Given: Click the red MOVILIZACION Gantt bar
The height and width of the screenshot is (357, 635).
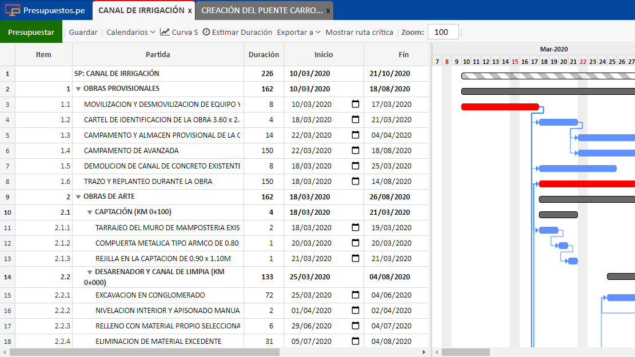Looking at the screenshot, I should pyautogui.click(x=500, y=107).
